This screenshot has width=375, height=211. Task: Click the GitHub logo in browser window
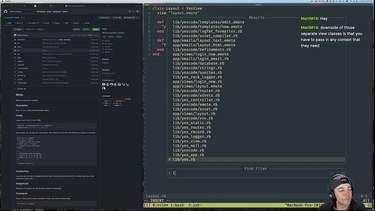[5, 12]
